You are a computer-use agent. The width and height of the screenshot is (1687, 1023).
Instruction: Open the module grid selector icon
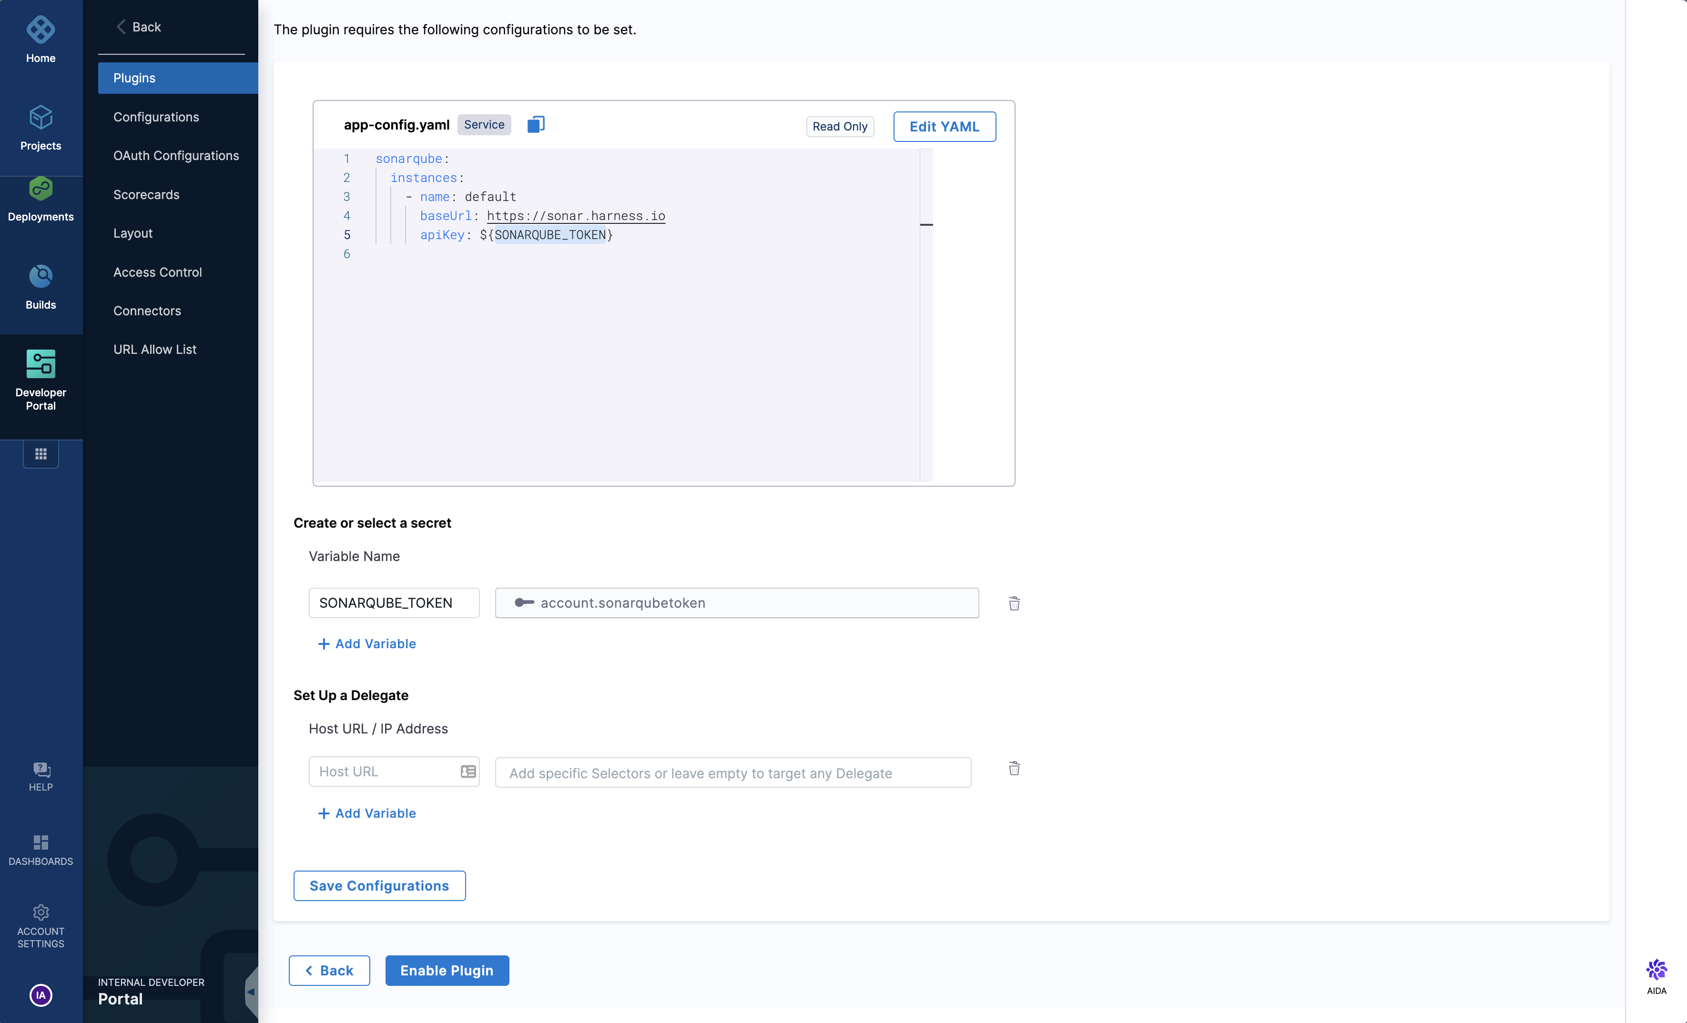click(41, 454)
